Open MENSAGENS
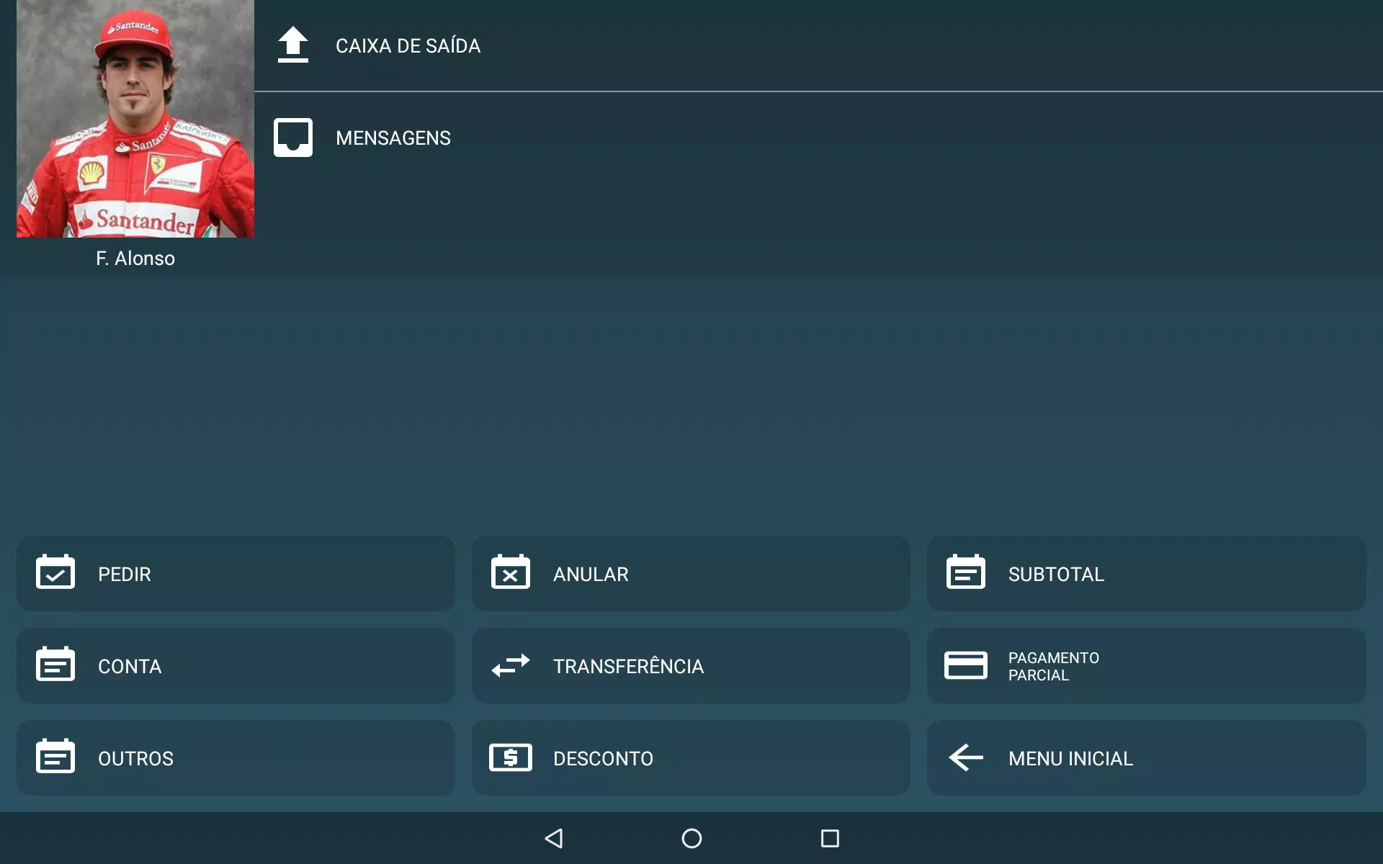The width and height of the screenshot is (1383, 864). (818, 138)
